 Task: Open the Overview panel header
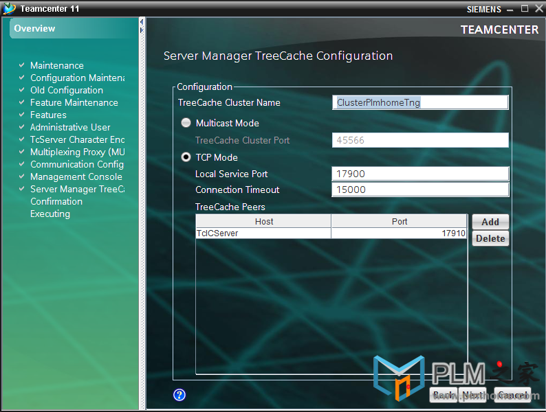pos(74,29)
